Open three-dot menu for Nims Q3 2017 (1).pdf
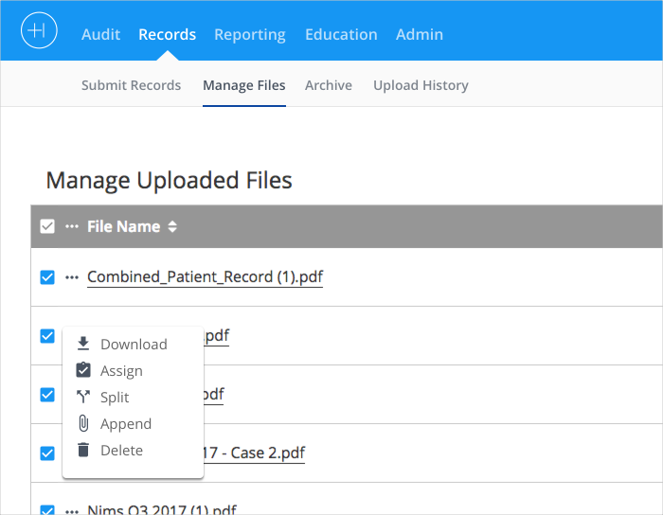The width and height of the screenshot is (663, 515). point(72,511)
